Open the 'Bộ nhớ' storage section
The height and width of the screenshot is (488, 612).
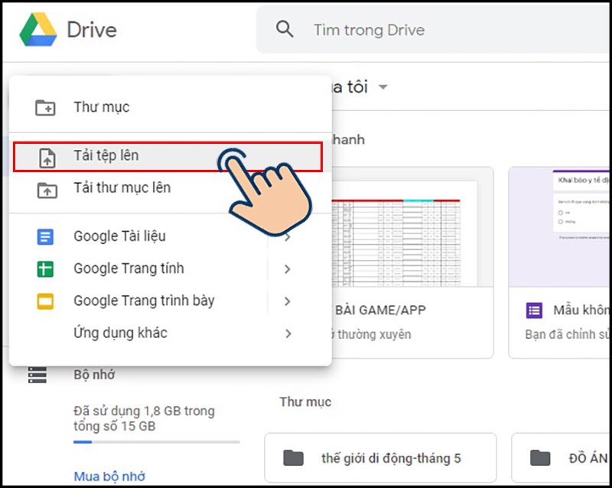(94, 375)
